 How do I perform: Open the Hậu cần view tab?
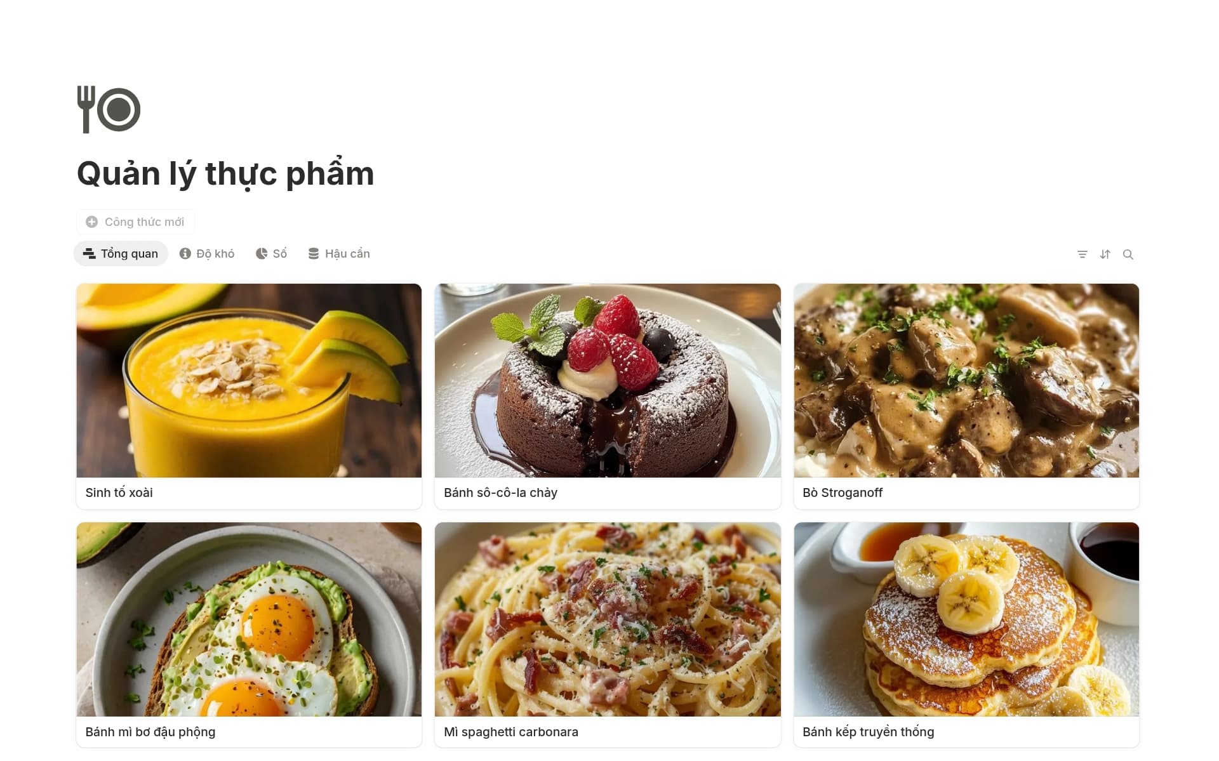pos(339,254)
